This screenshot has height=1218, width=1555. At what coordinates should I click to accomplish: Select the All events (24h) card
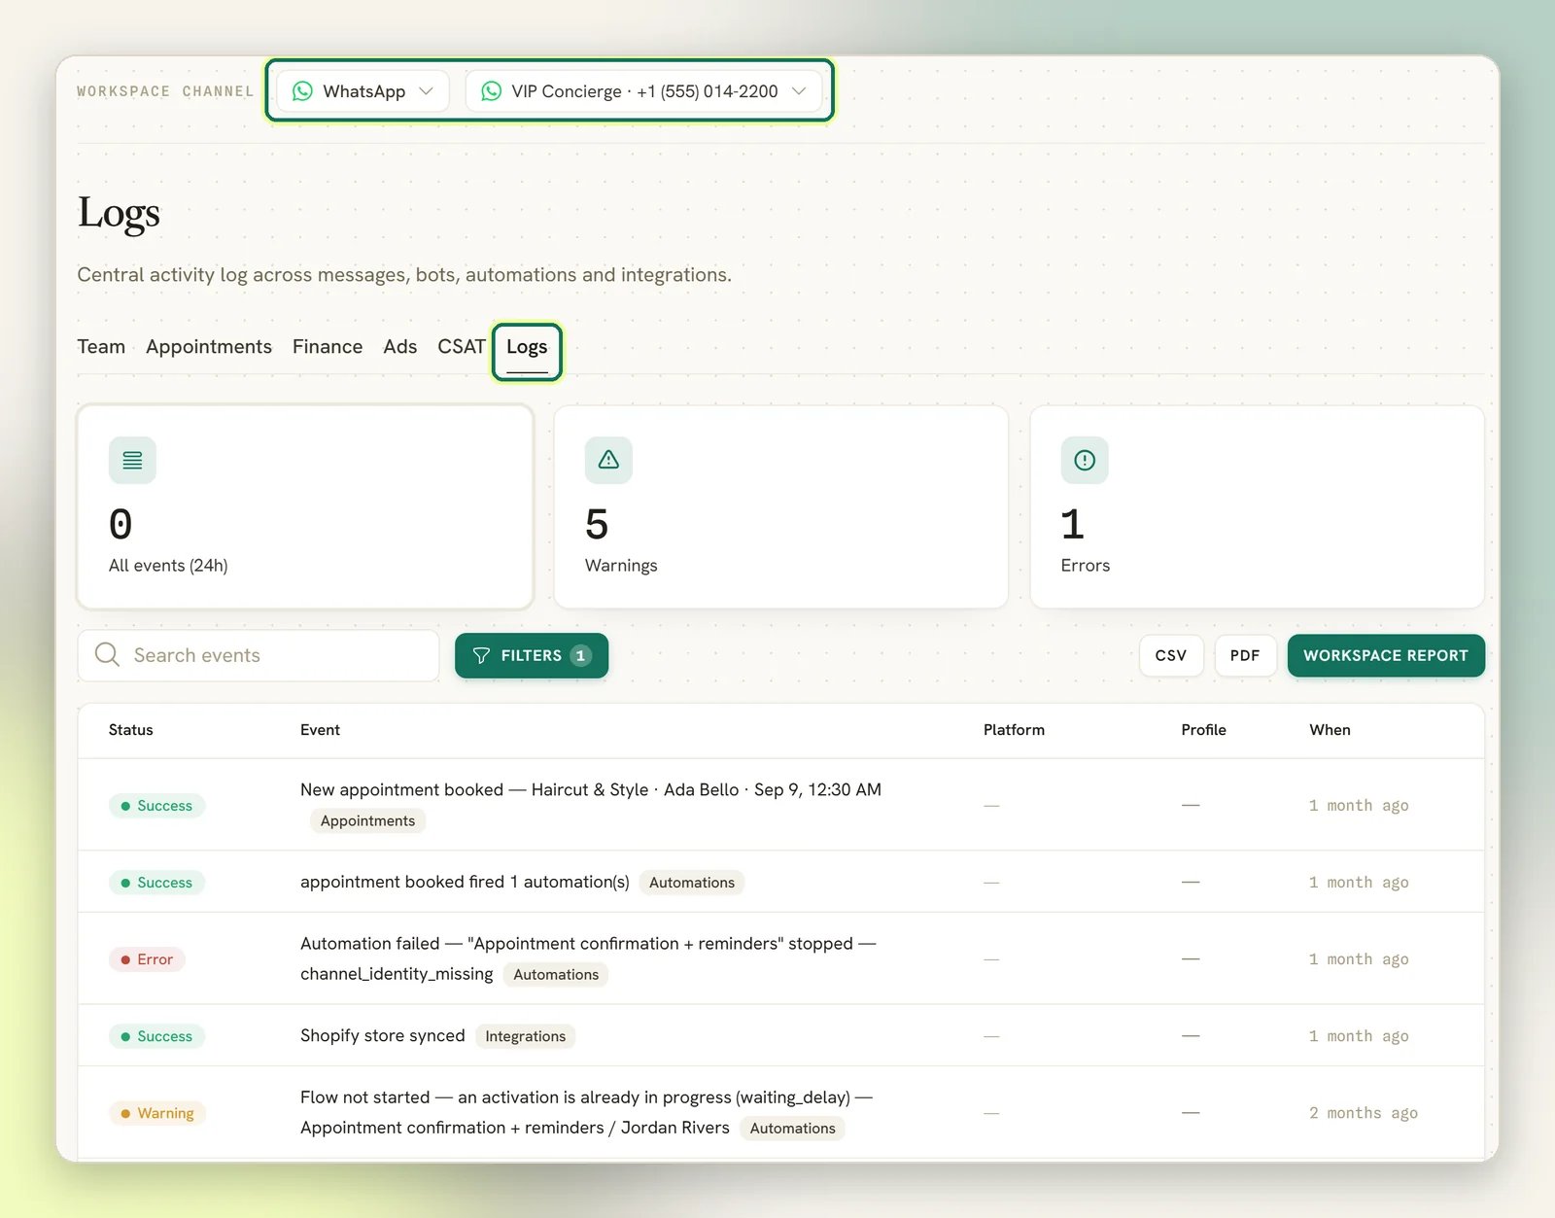[x=305, y=507]
